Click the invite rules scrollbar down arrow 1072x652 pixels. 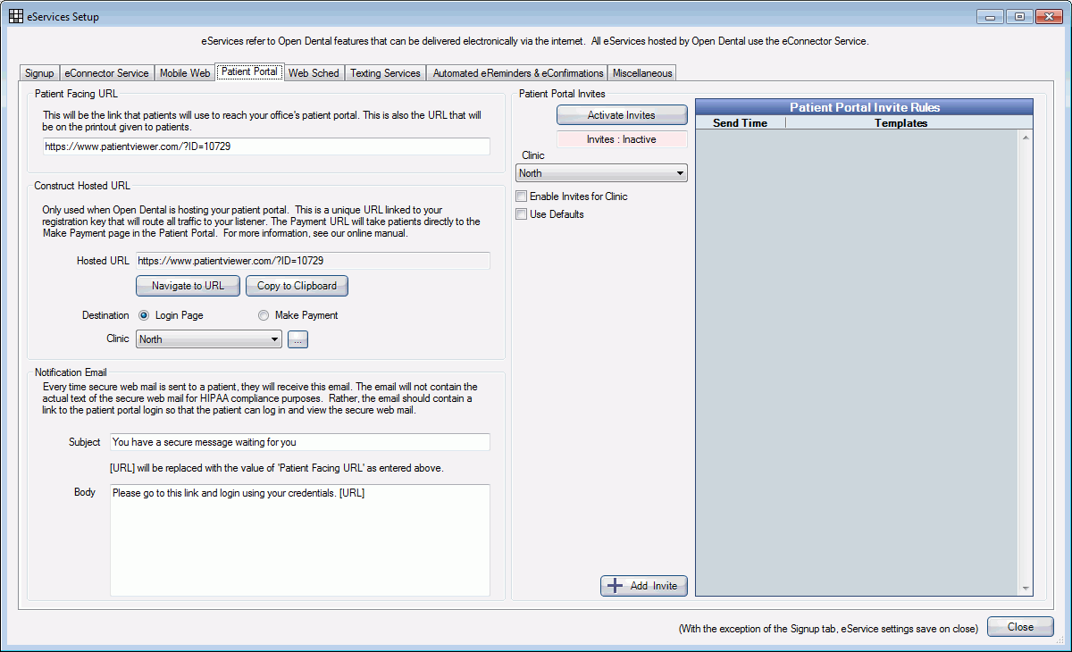pyautogui.click(x=1025, y=588)
